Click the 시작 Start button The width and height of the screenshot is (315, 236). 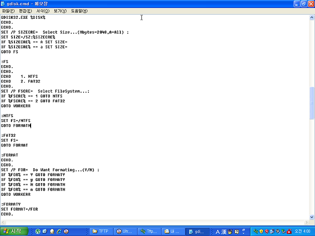click(x=14, y=231)
